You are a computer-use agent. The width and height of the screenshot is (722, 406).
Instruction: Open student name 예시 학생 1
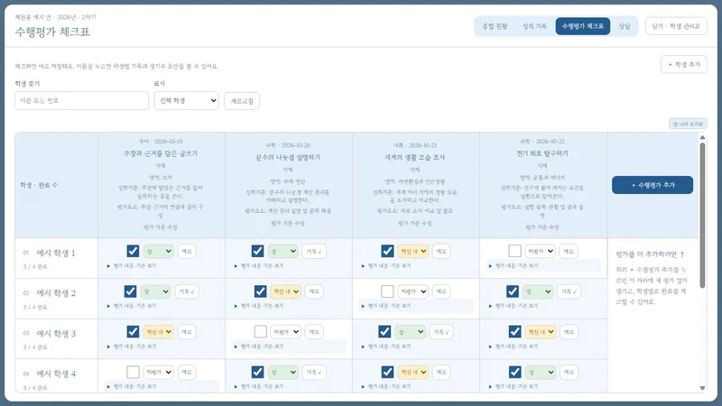pyautogui.click(x=56, y=253)
